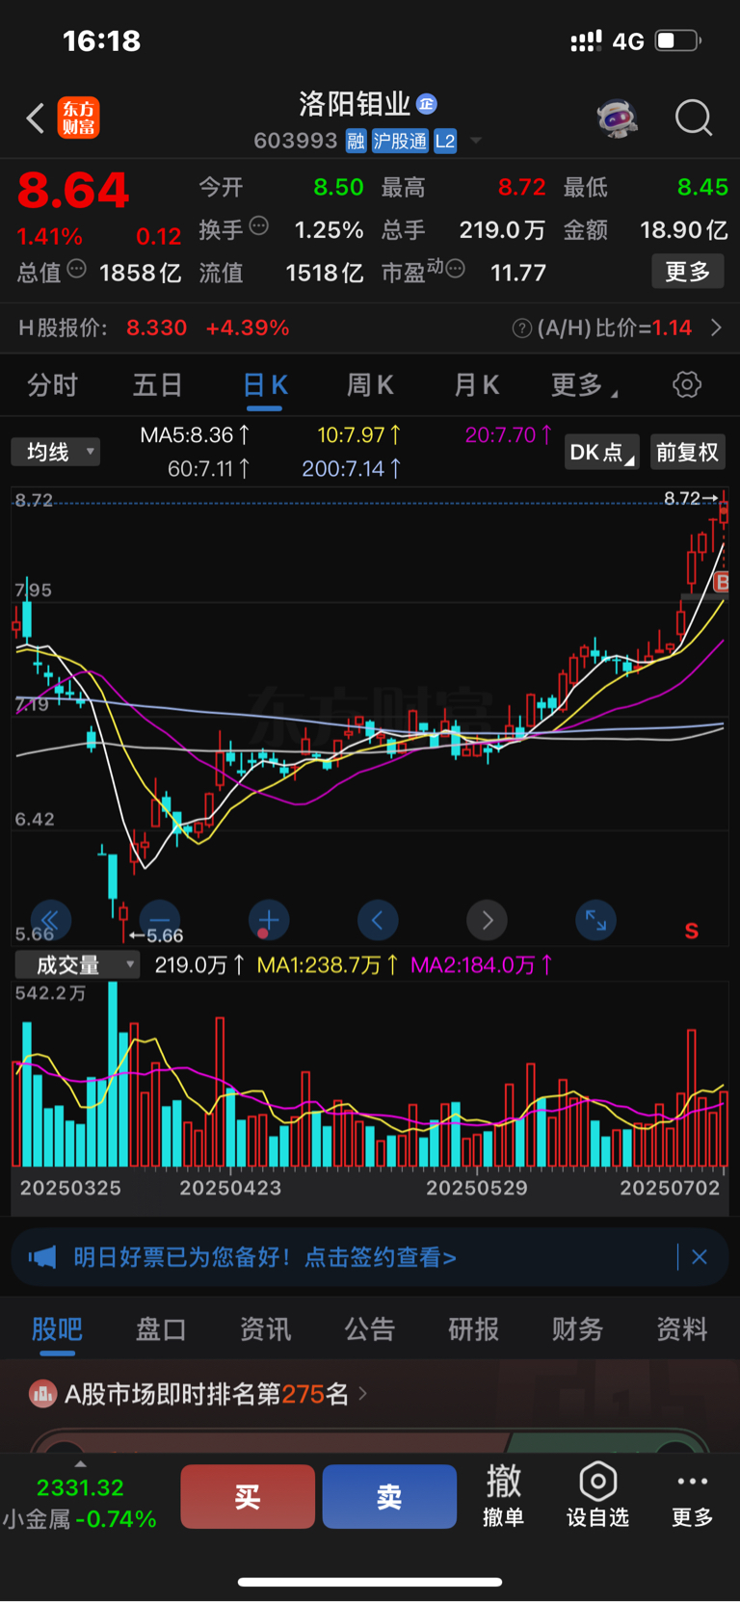Screen dimensions: 740x1602
Task: Expand chart to fullscreen icon
Action: [x=596, y=921]
